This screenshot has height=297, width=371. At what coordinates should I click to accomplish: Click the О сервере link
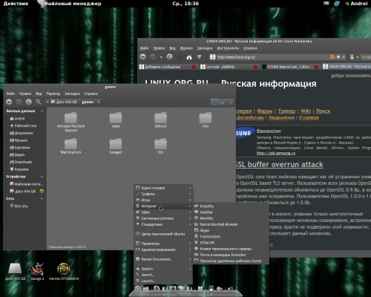tap(309, 117)
